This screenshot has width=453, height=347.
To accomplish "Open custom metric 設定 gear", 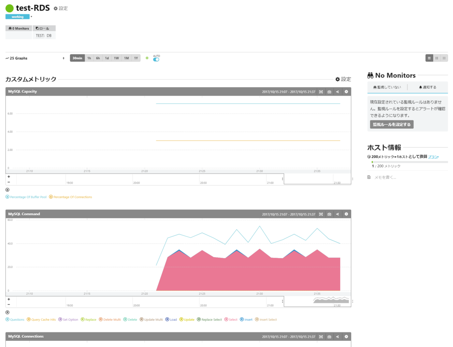I will 343,79.
